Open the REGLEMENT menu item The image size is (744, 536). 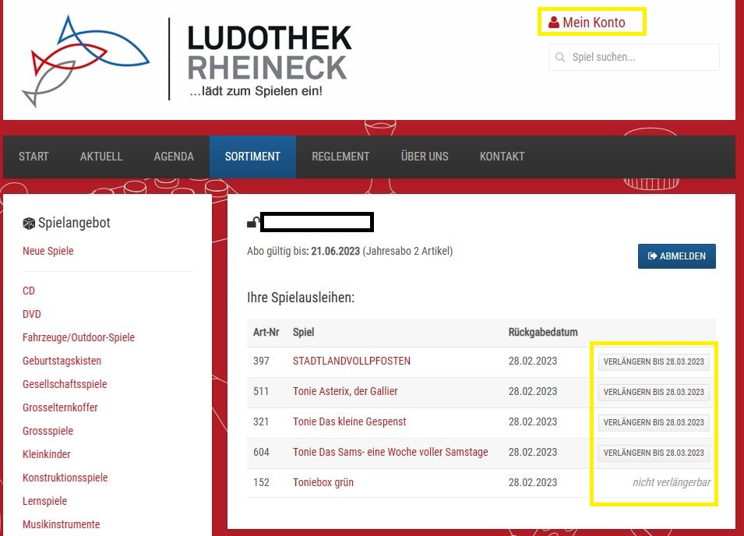[x=340, y=157]
